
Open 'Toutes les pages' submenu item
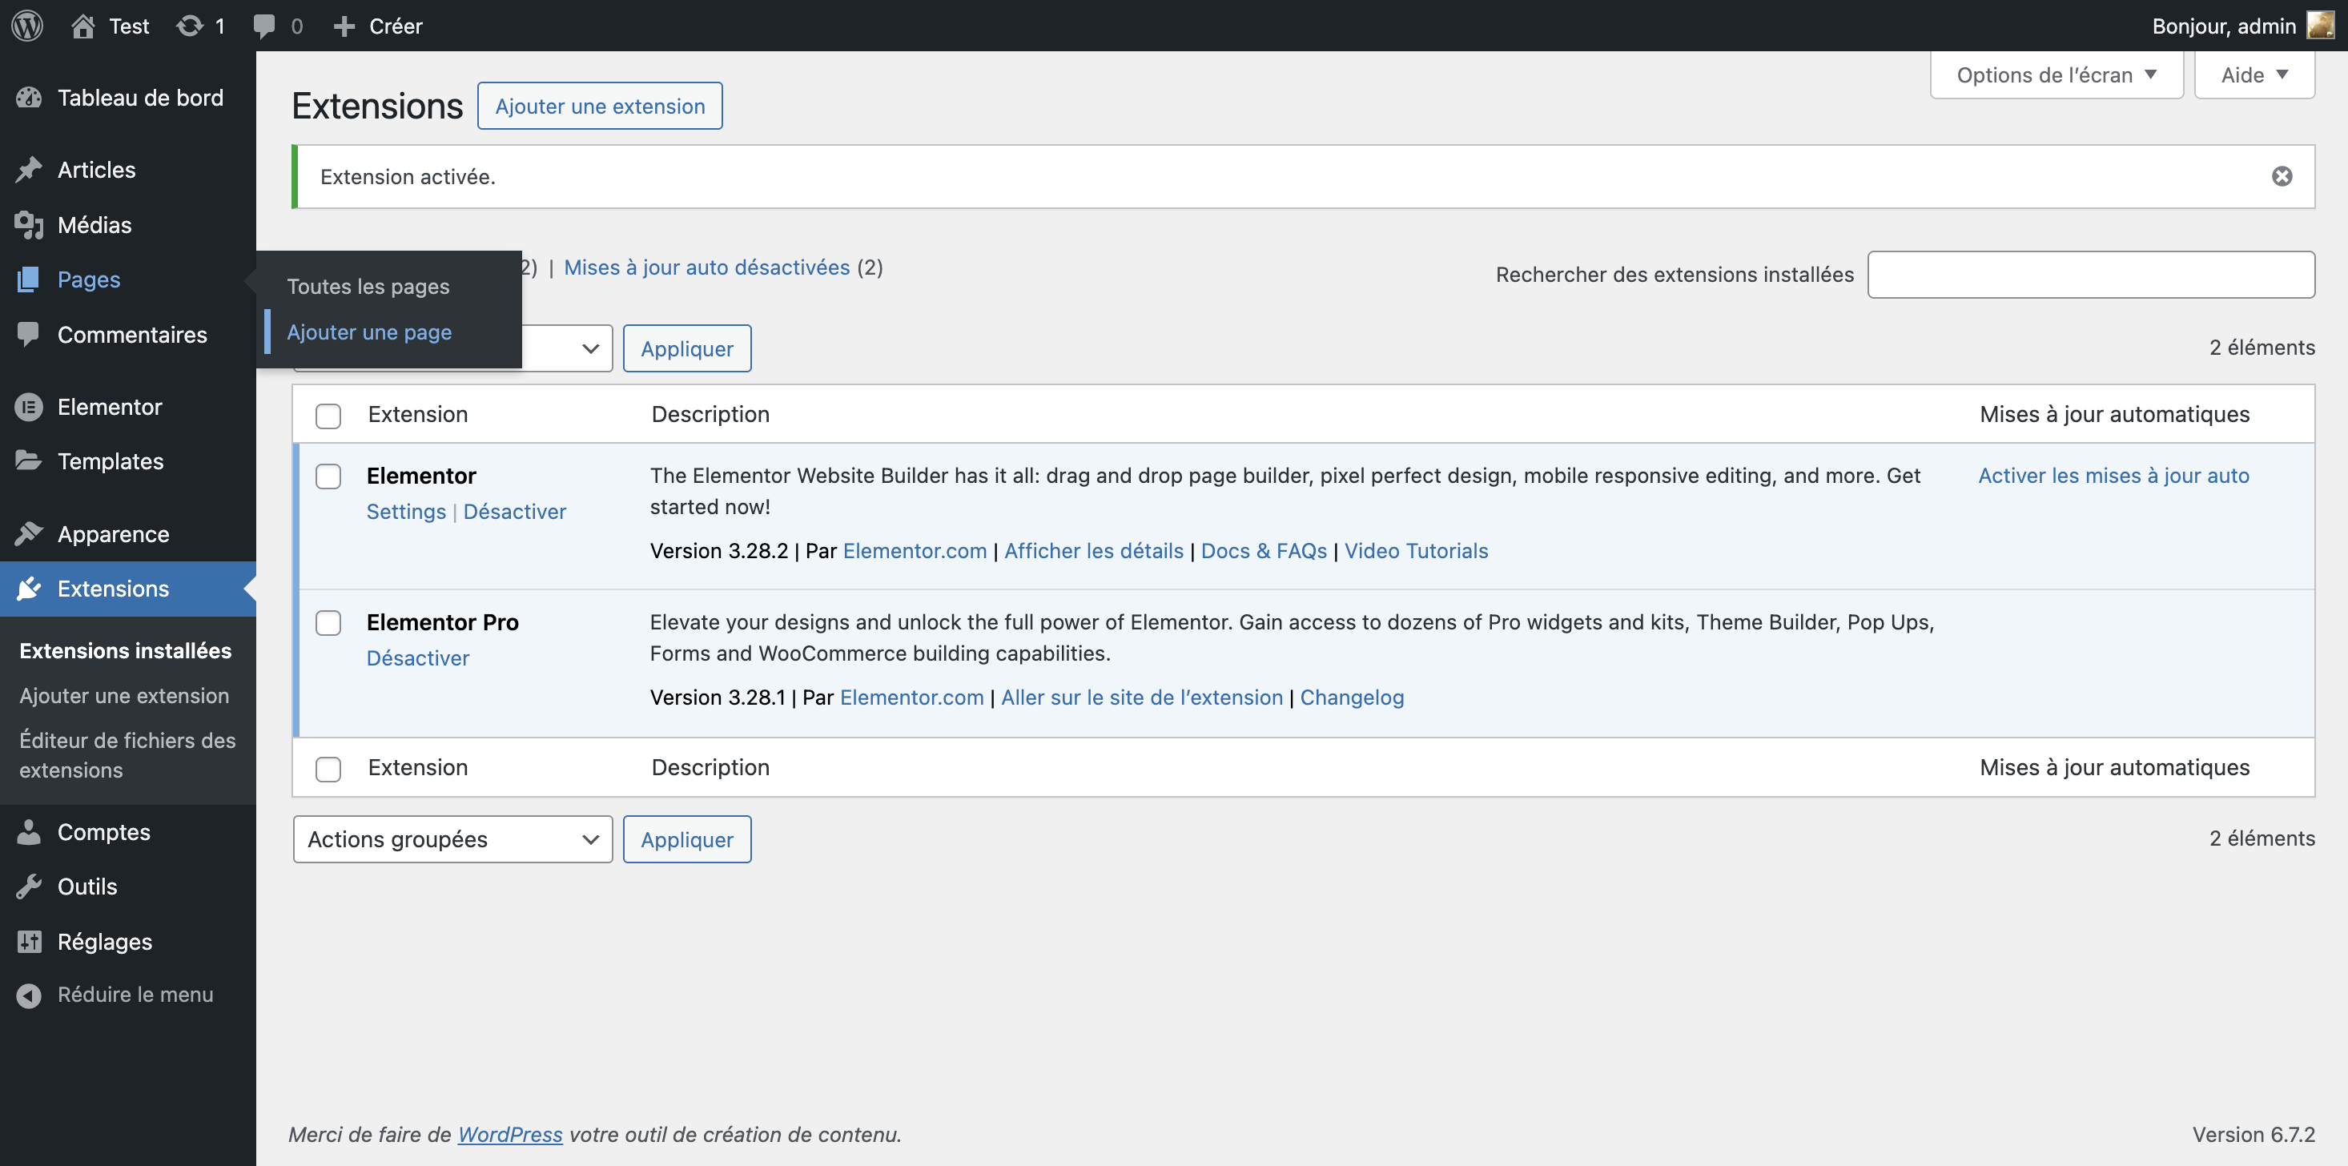368,286
